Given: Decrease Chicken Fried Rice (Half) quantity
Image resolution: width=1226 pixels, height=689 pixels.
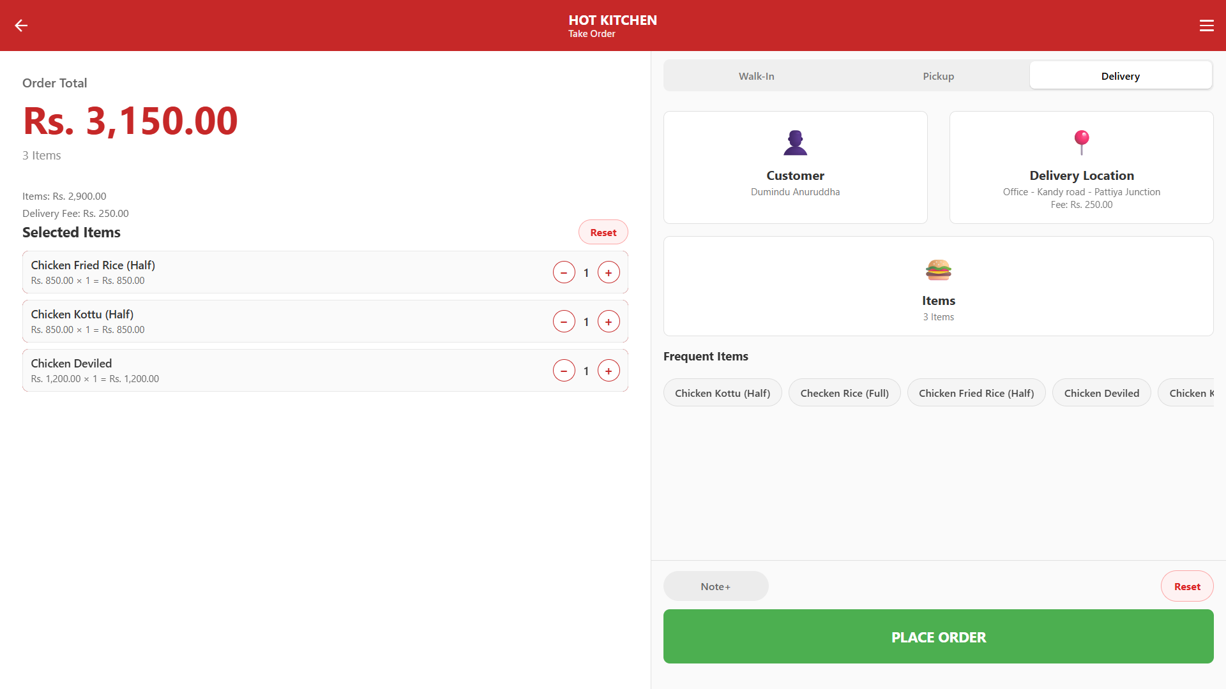Looking at the screenshot, I should click(564, 273).
